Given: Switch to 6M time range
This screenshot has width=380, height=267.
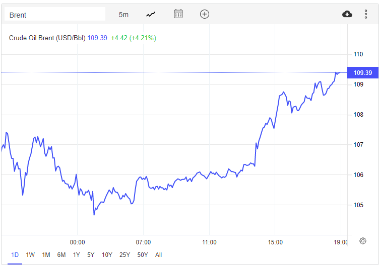Looking at the screenshot, I should click(61, 255).
